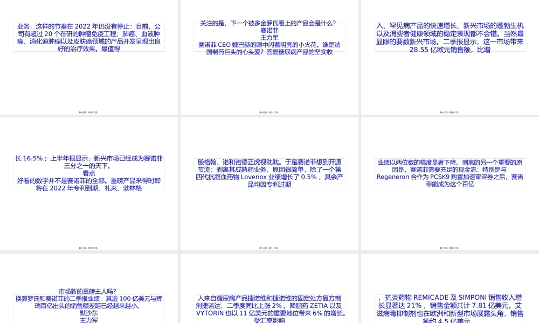Click the text 默沙东 主力军 block
This screenshot has width=539, height=323.
point(88,317)
